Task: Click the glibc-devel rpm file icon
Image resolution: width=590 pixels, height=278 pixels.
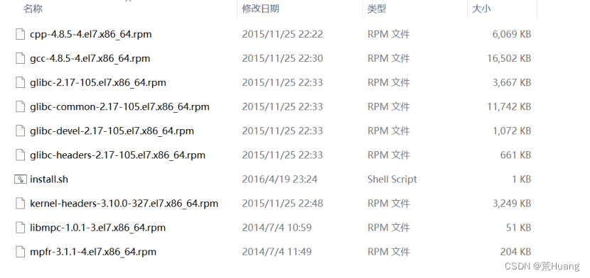Action: [x=20, y=131]
